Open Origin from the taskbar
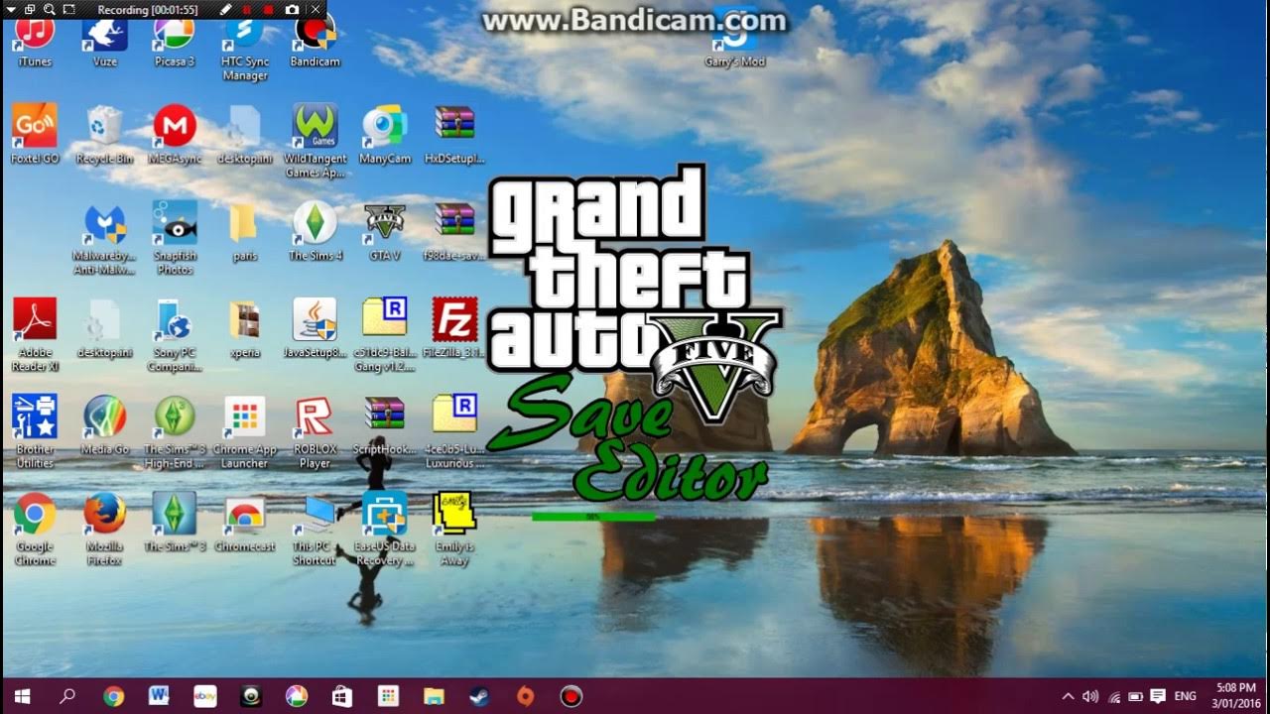This screenshot has height=714, width=1270. tap(525, 696)
